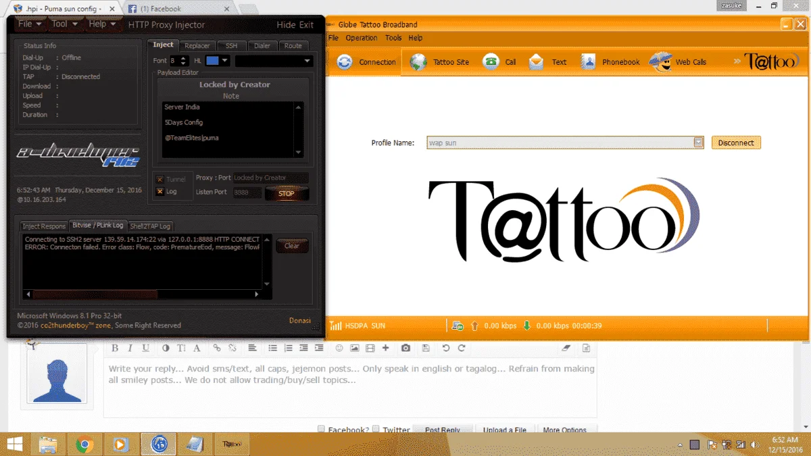
Task: Remove formatting with the eraser icon
Action: coord(566,348)
